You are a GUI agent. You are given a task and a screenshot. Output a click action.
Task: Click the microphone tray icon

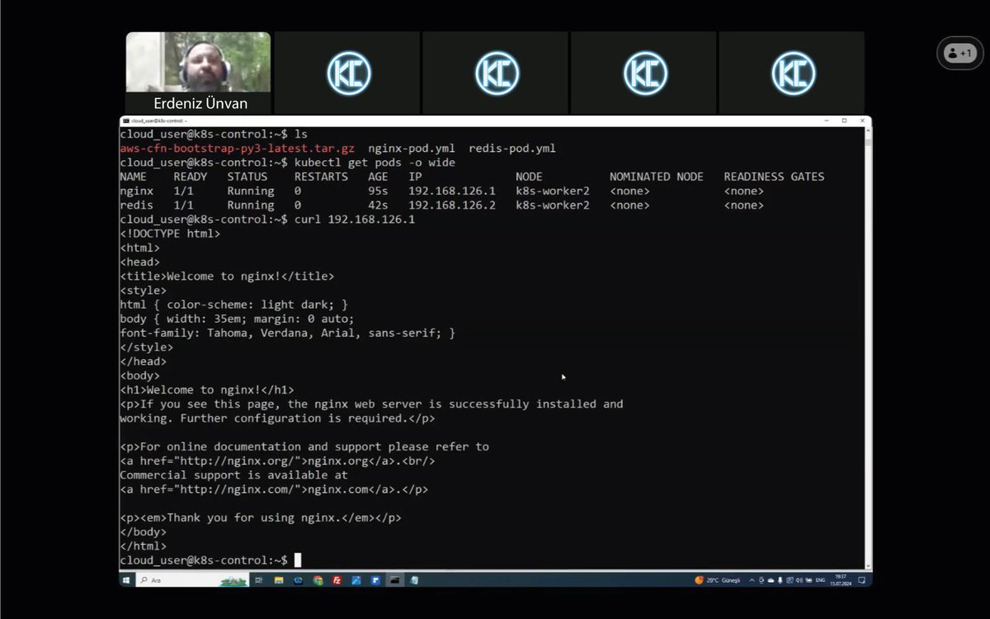(780, 580)
